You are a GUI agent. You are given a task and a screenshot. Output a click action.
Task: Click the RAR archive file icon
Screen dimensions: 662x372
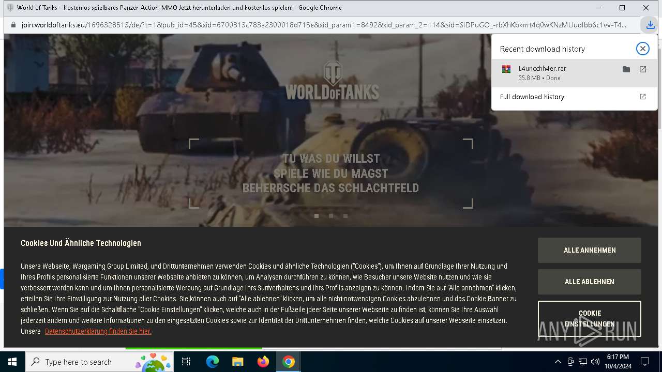pos(506,69)
